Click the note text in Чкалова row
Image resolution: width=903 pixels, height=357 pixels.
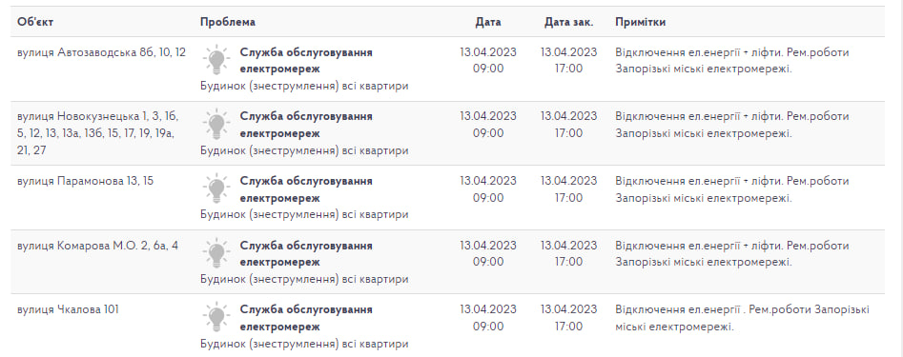coord(742,318)
